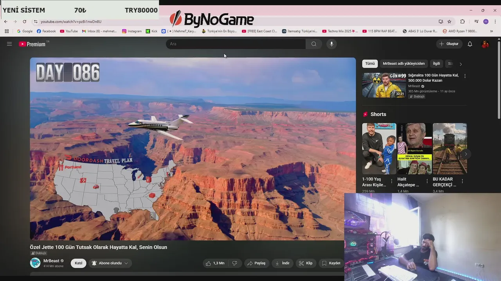The height and width of the screenshot is (281, 501).
Task: Expand the 'Abone olundu' subscription dropdown
Action: (110, 263)
